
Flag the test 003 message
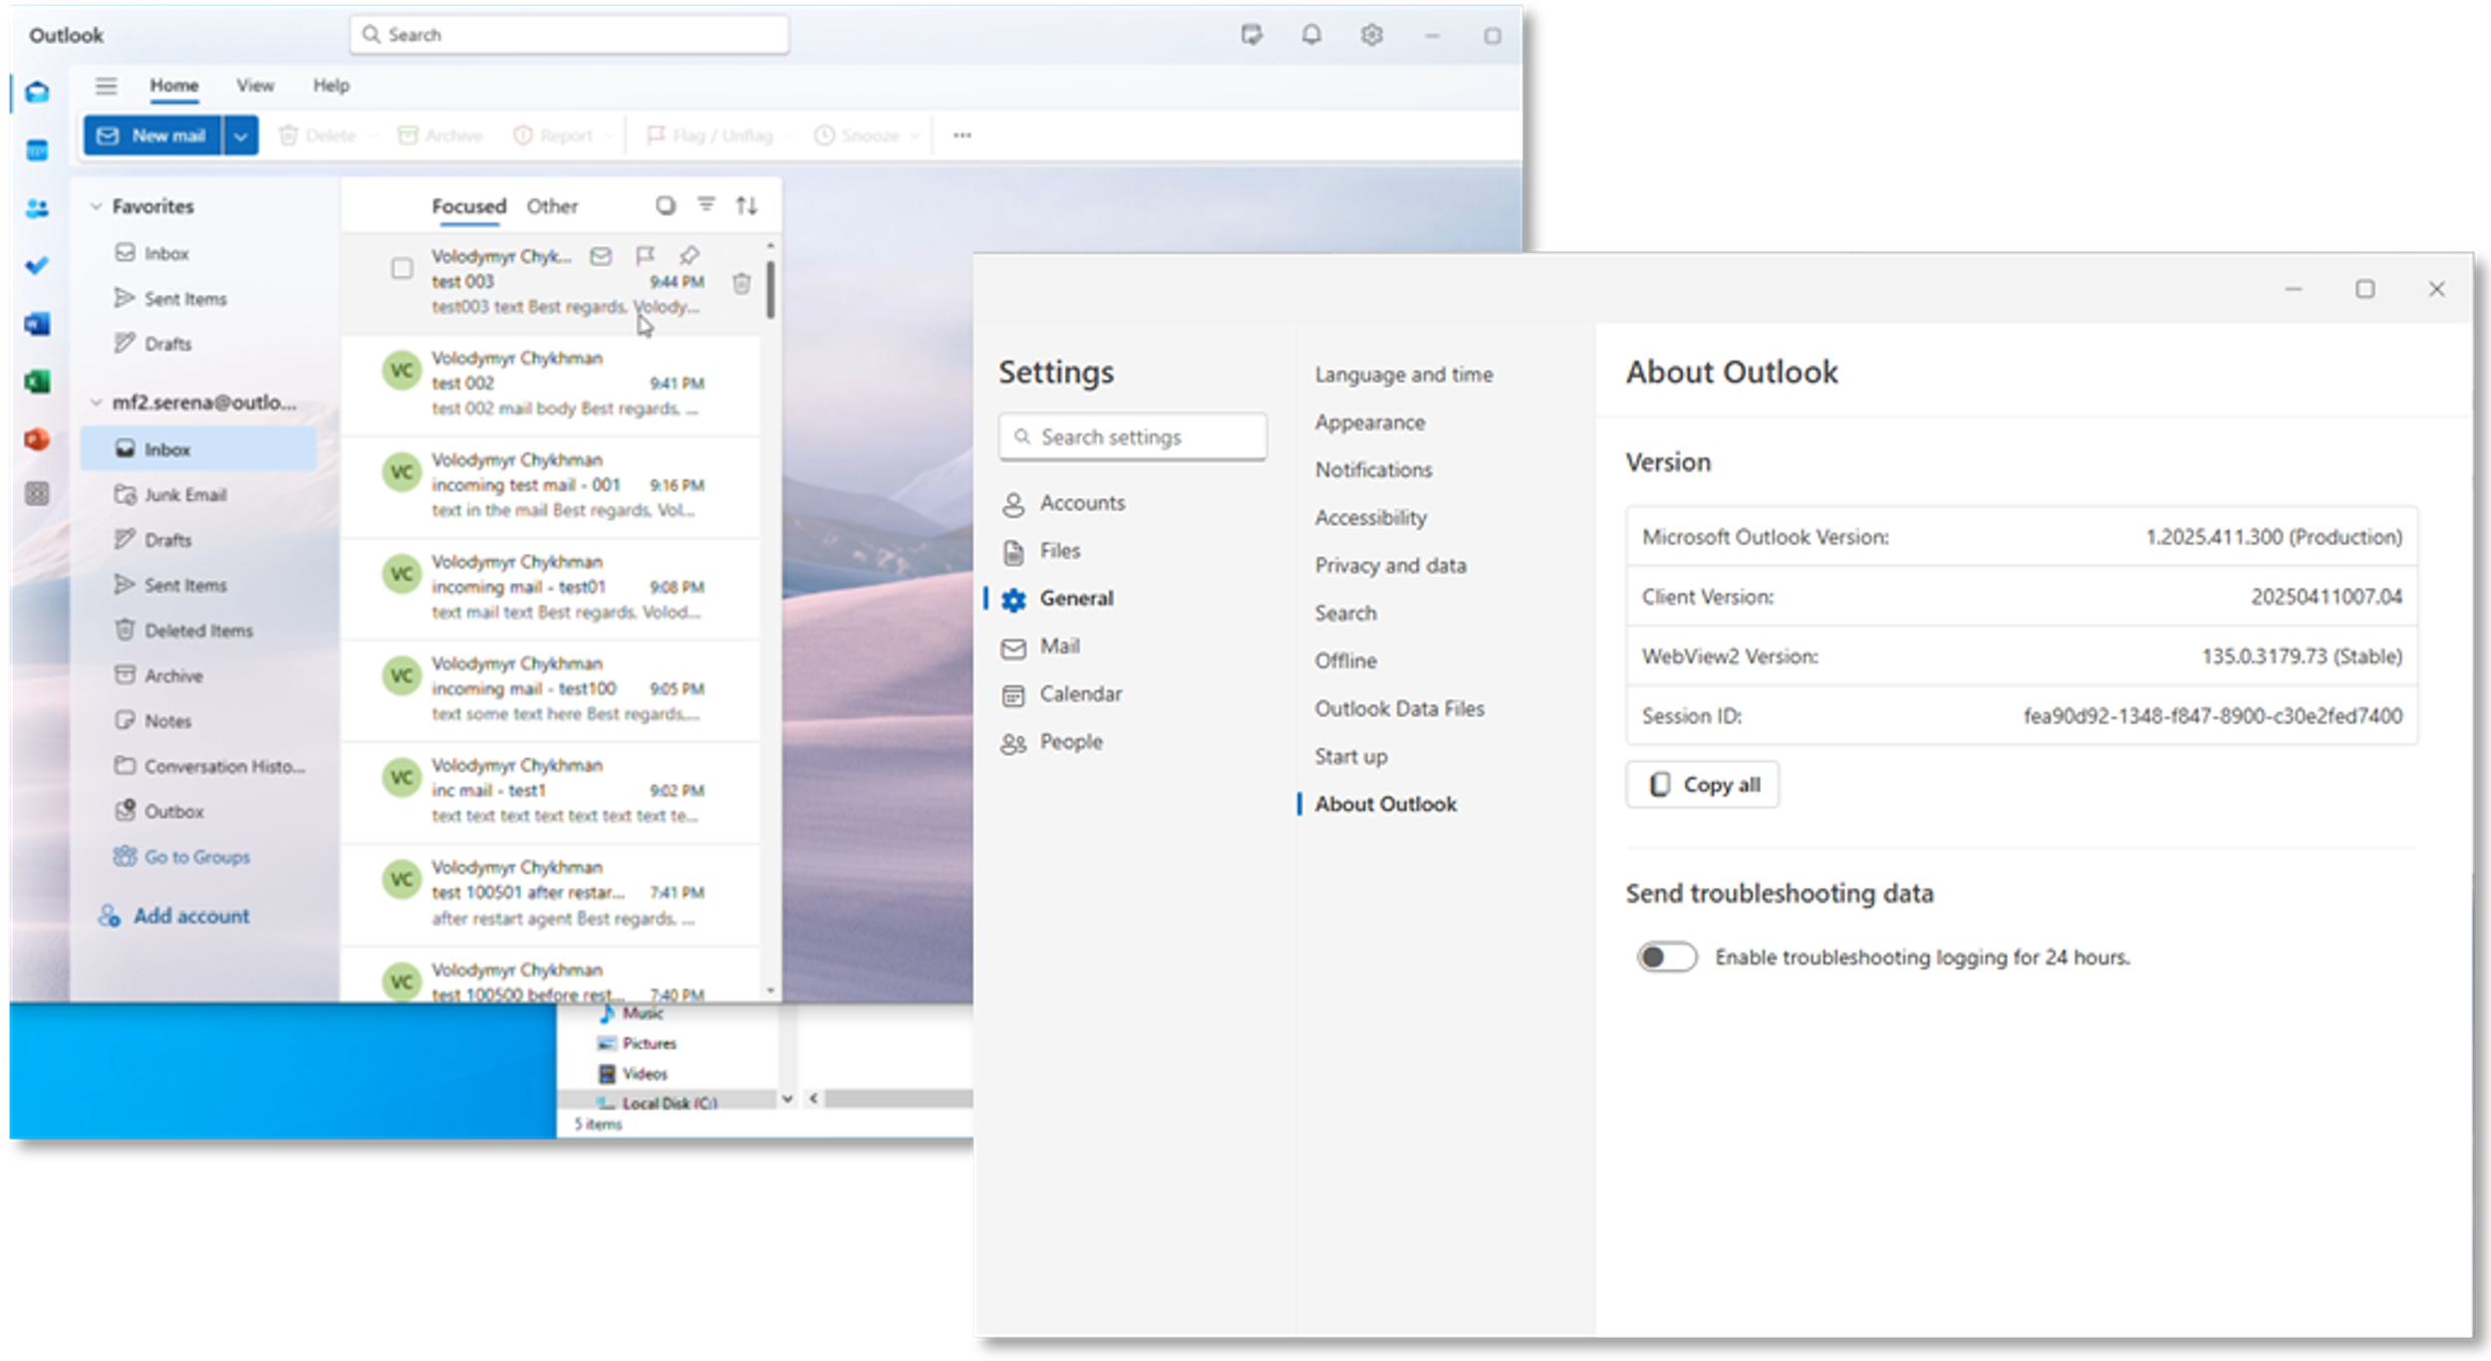point(645,256)
